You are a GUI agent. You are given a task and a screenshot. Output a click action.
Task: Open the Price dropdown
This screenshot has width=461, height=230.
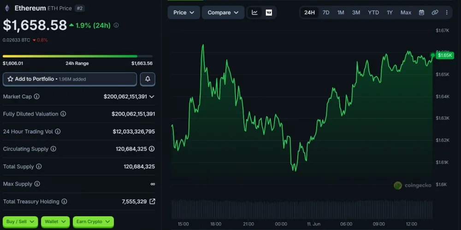click(x=184, y=12)
